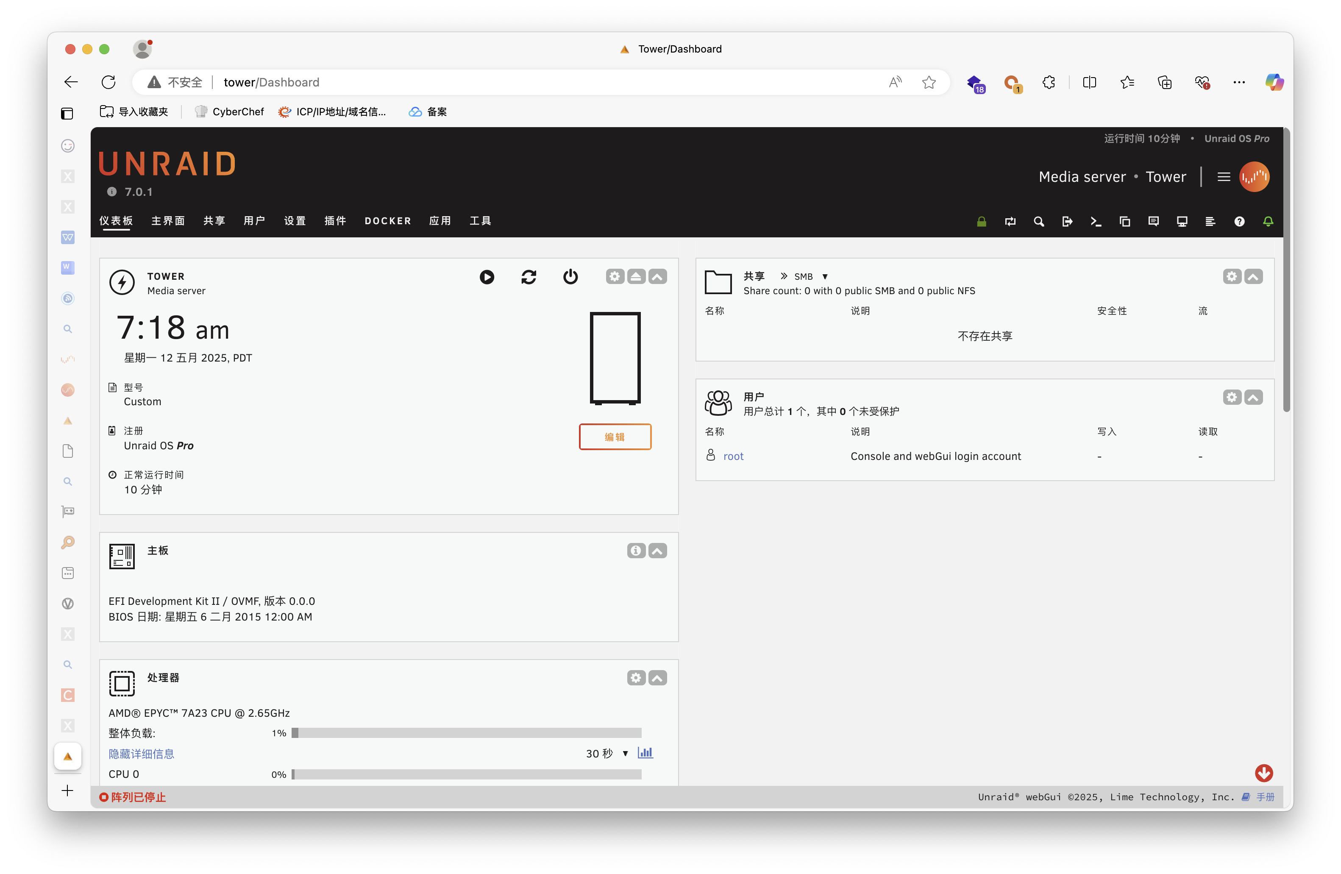Open the 30 秒 interval dropdown
This screenshot has width=1341, height=874.
coord(607,754)
